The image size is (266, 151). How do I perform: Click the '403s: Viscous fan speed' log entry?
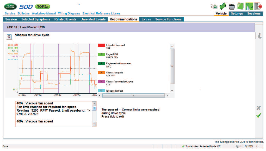[x=35, y=103]
